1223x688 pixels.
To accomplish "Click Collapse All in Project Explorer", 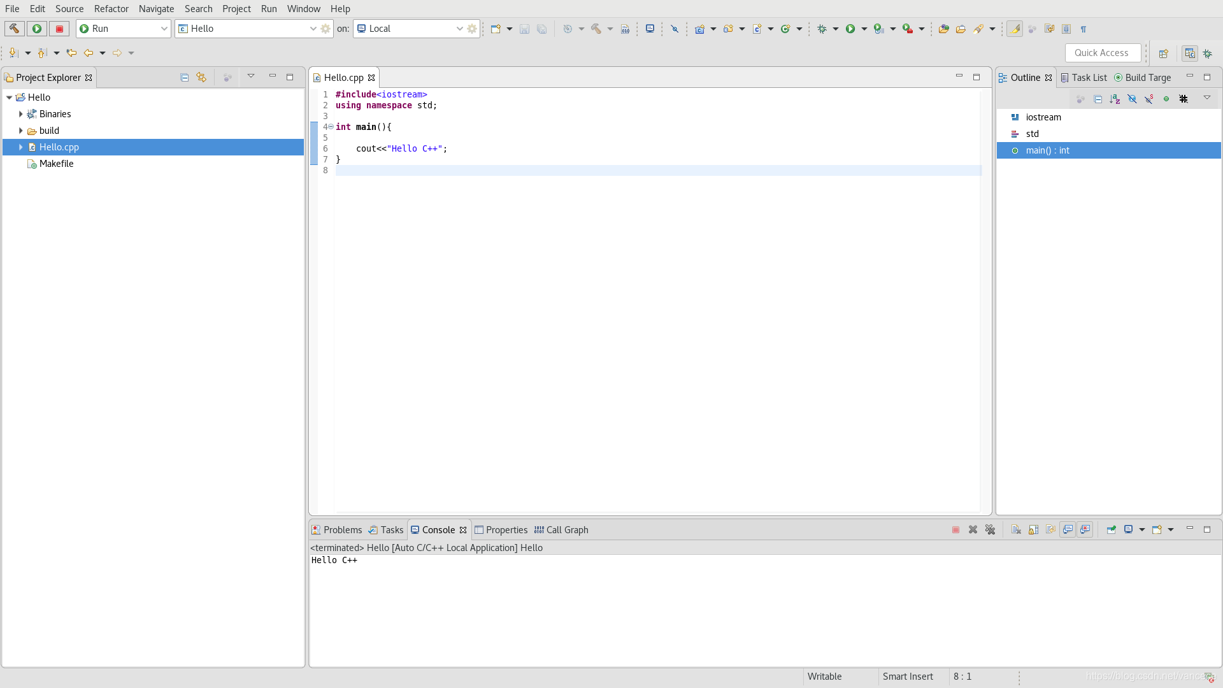I will point(185,78).
